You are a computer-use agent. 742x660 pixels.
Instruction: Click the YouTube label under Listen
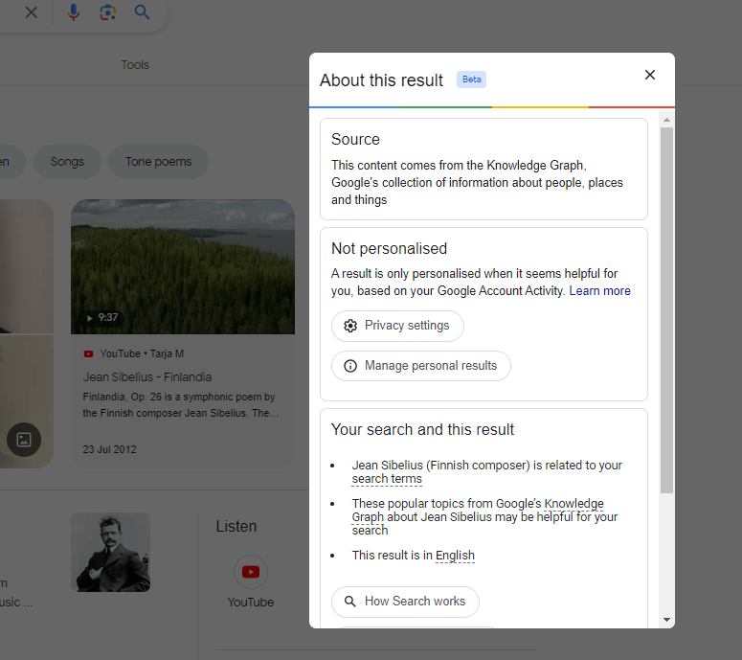tap(250, 603)
